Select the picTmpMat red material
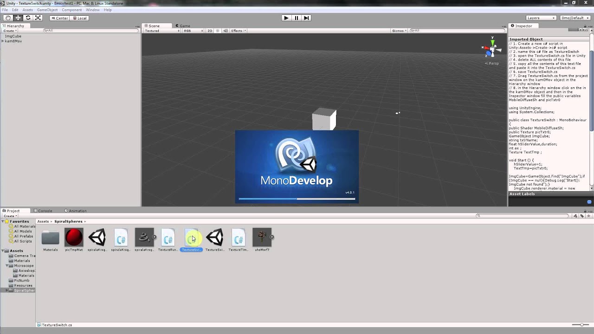Viewport: 594px width, 334px height. click(x=74, y=238)
